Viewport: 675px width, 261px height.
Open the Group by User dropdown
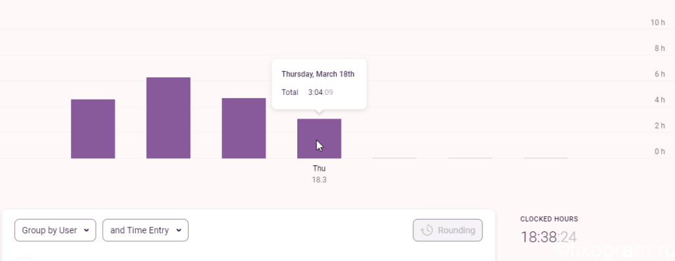click(55, 231)
